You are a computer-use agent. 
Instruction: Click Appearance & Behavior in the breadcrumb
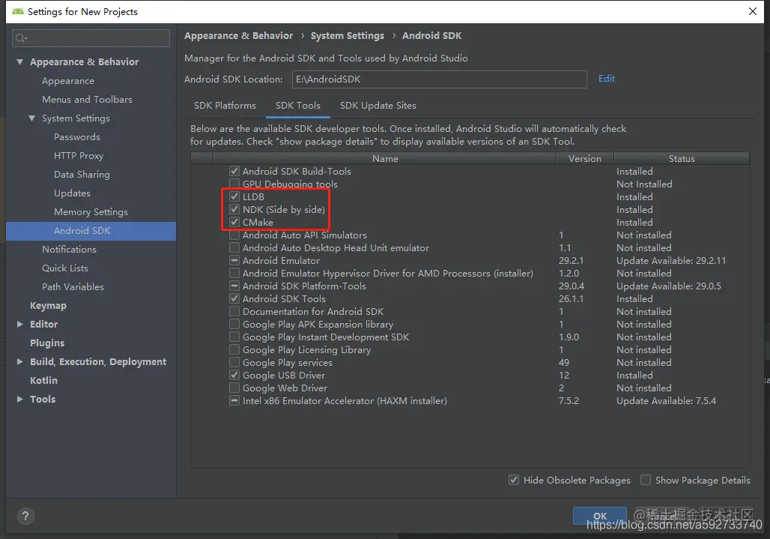(238, 36)
